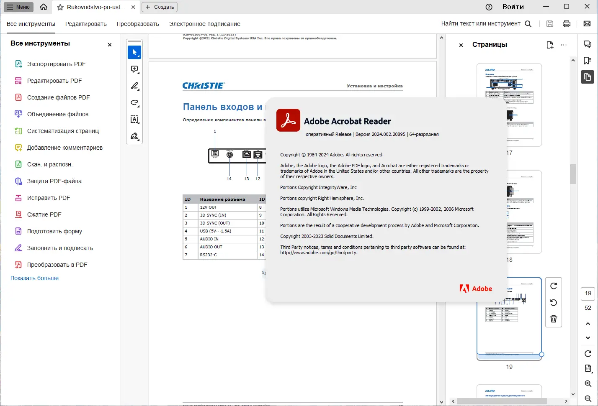598x406 pixels.
Task: Open the bookmarks panel icon
Action: click(x=588, y=61)
